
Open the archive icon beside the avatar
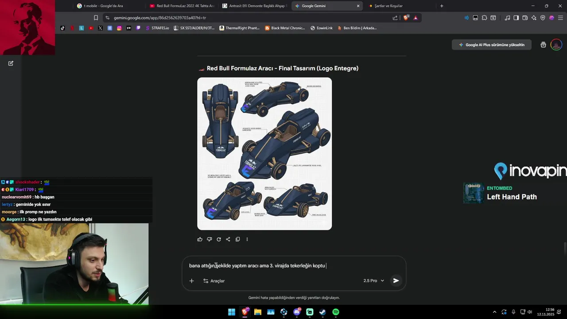(544, 45)
